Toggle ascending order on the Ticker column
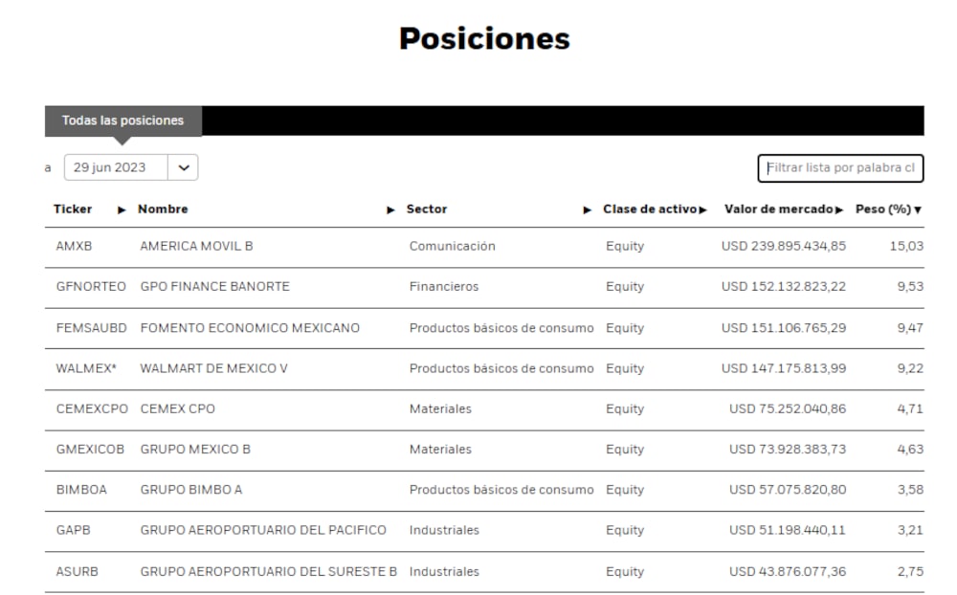Screen dimensions: 957x595 121,209
